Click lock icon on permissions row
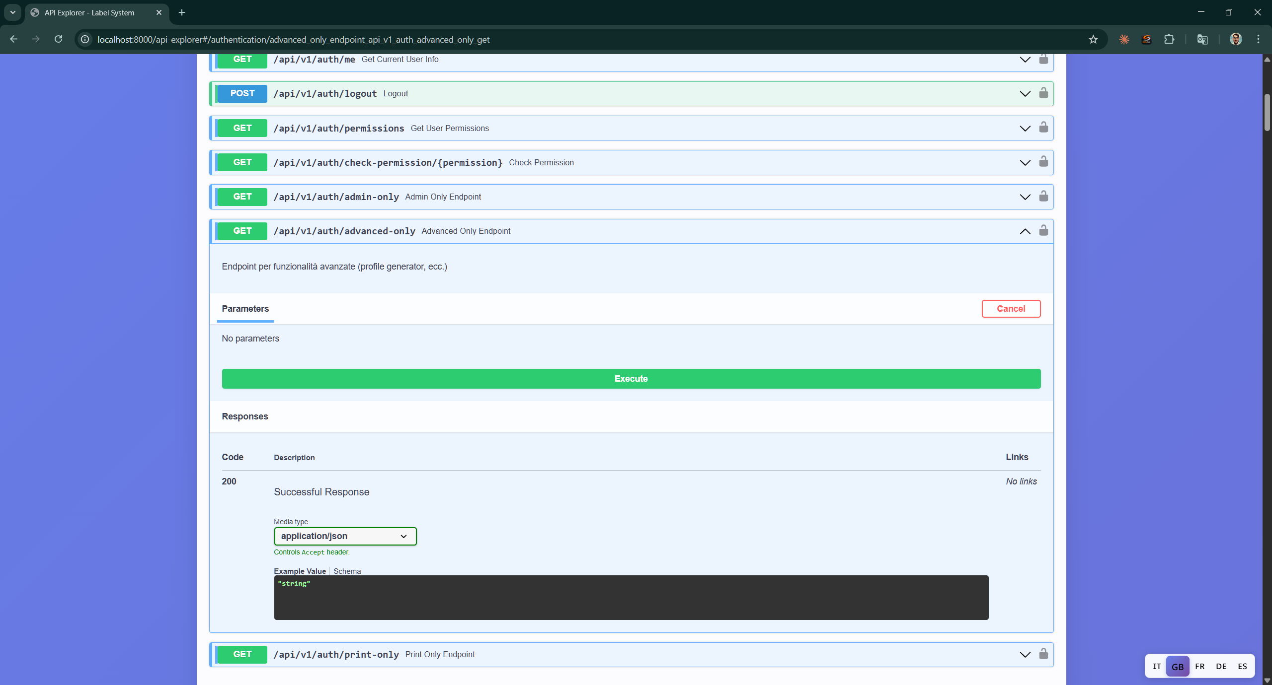Image resolution: width=1272 pixels, height=685 pixels. [1043, 127]
